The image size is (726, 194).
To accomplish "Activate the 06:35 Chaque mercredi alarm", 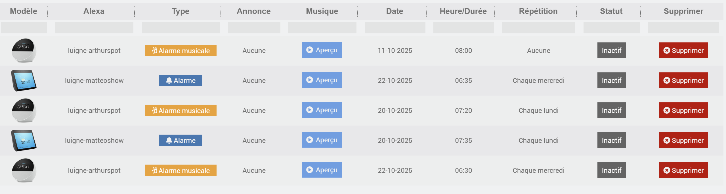I will [611, 81].
